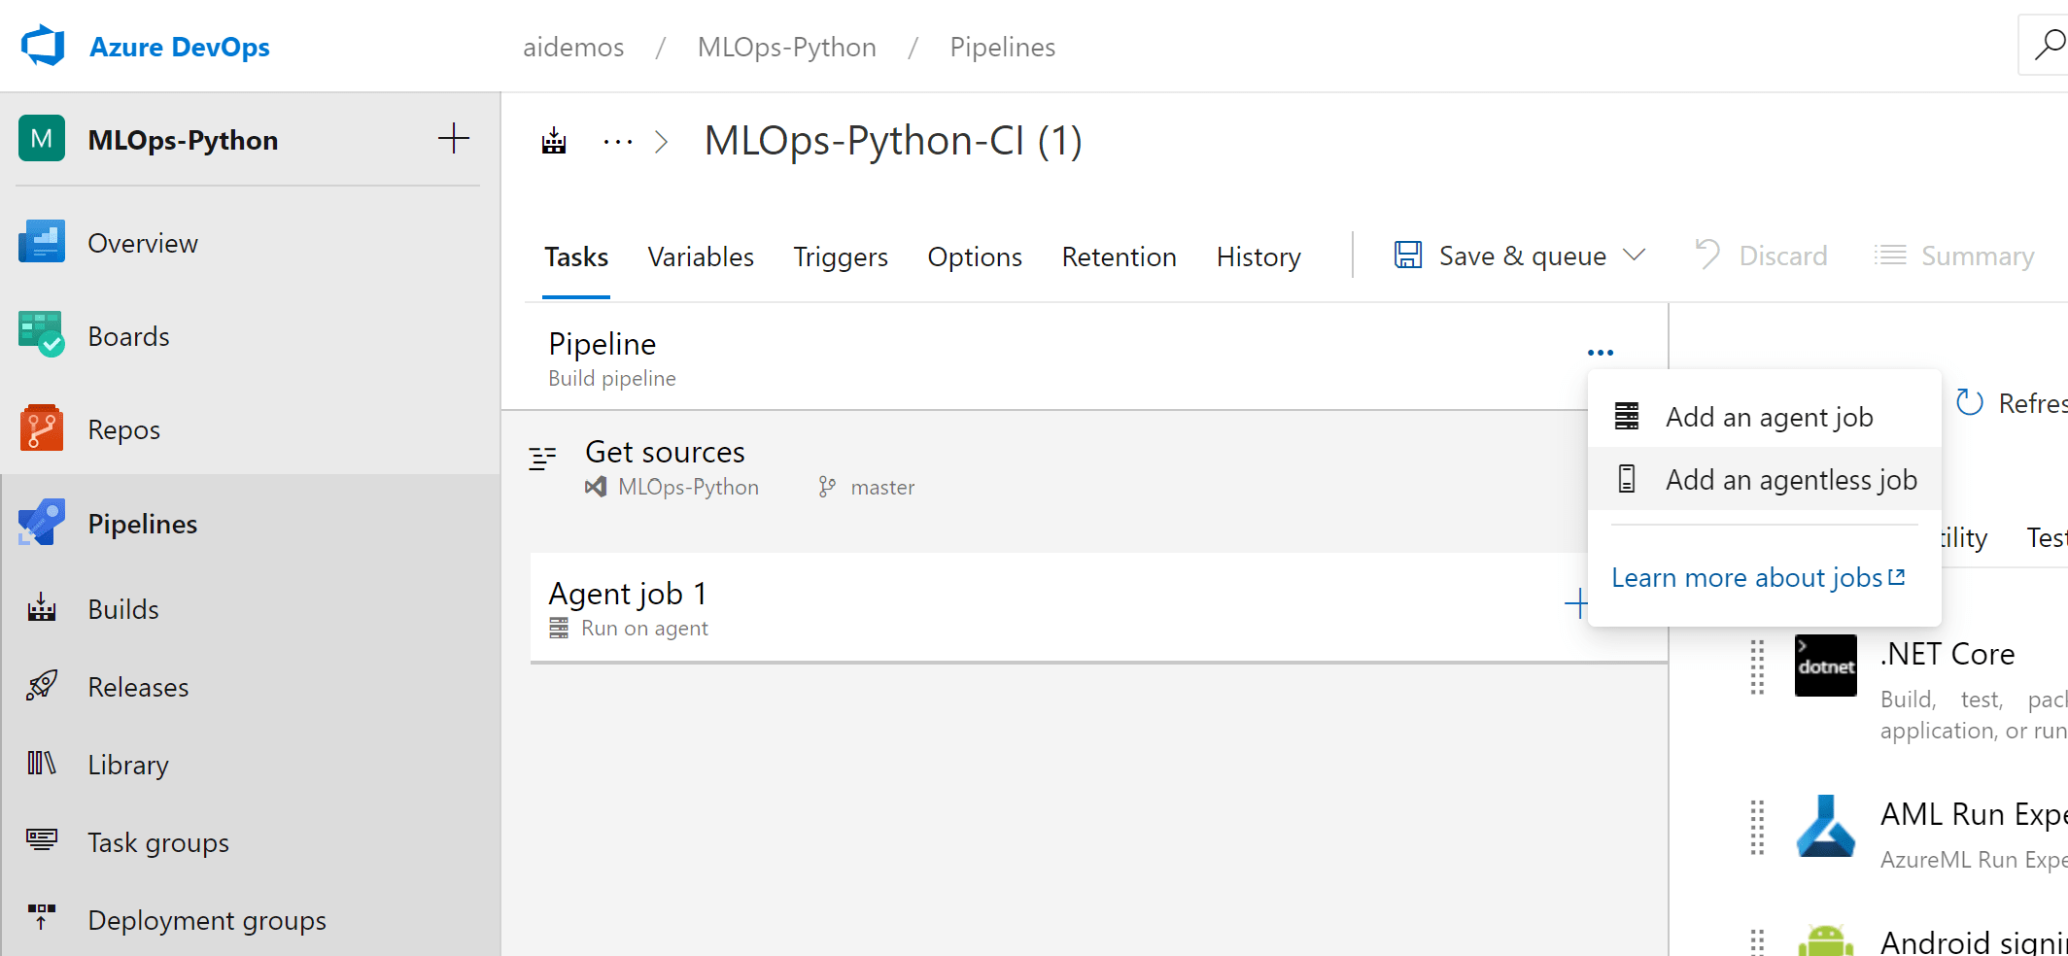Click the Discard button label
2068x956 pixels.
1783,256
